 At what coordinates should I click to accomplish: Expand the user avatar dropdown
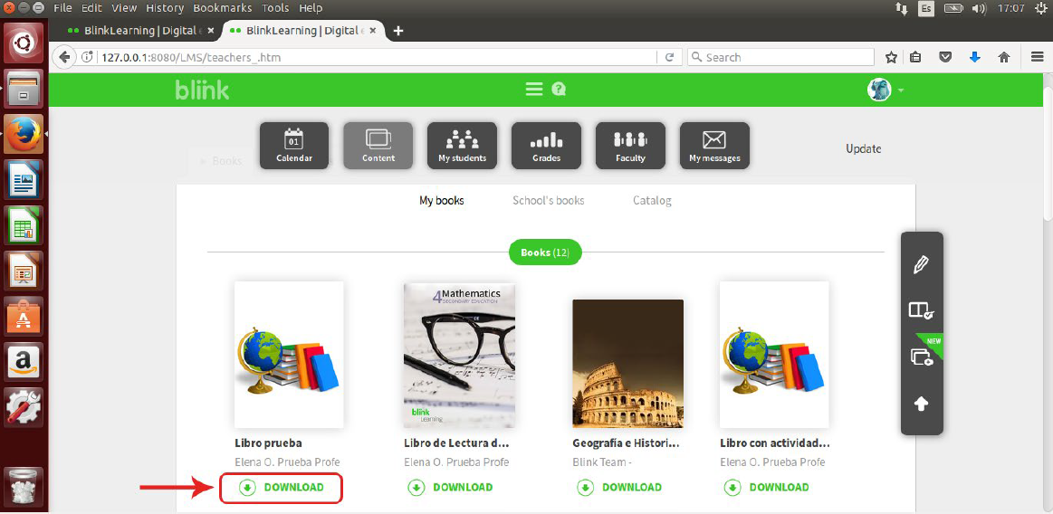pyautogui.click(x=885, y=90)
